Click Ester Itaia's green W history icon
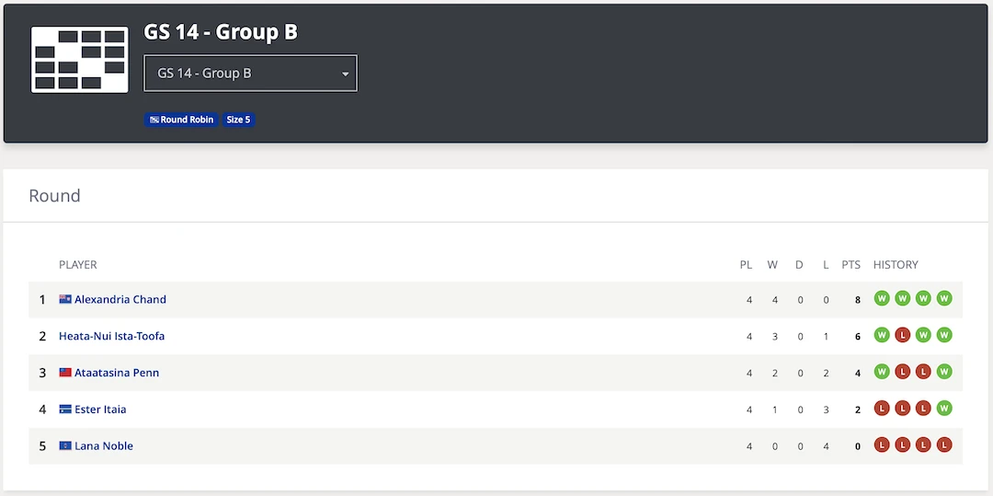 944,409
